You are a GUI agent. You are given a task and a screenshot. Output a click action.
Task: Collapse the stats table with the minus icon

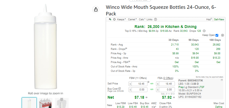point(204,31)
